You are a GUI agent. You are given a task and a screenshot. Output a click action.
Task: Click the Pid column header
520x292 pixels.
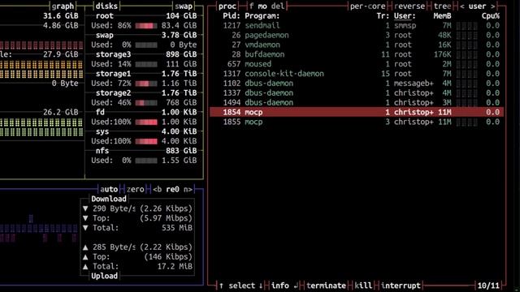[x=232, y=16]
